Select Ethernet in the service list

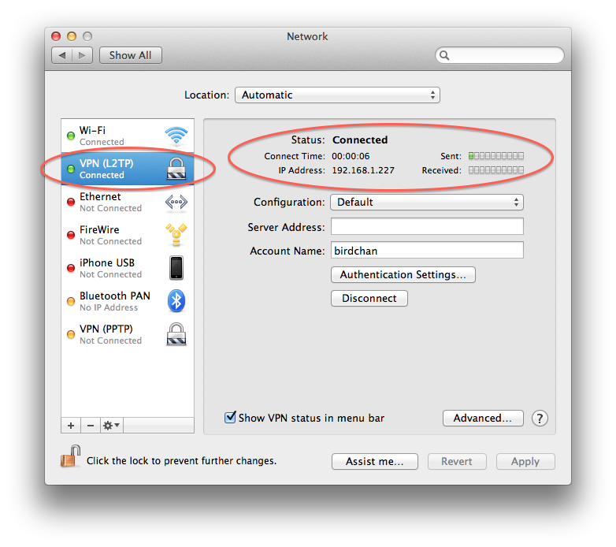click(x=128, y=202)
